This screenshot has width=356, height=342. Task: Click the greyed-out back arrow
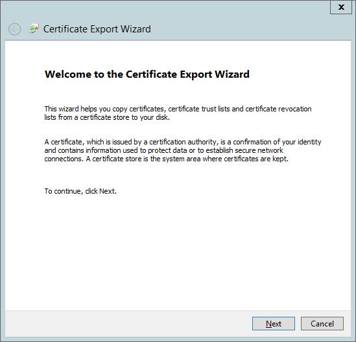coord(14,29)
